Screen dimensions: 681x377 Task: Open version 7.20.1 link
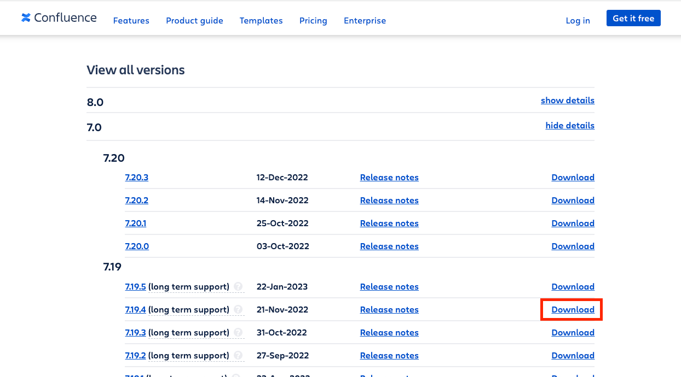pyautogui.click(x=135, y=223)
